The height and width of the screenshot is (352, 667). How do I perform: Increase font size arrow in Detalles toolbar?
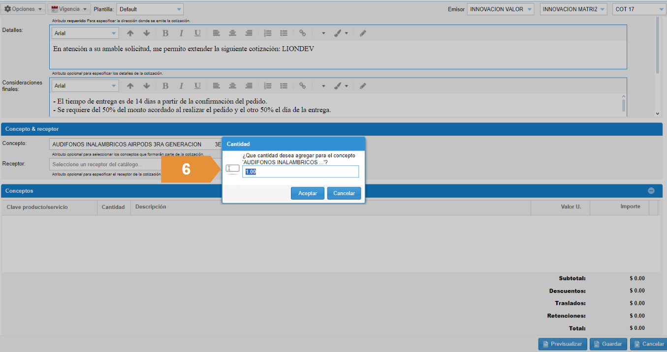pos(130,33)
